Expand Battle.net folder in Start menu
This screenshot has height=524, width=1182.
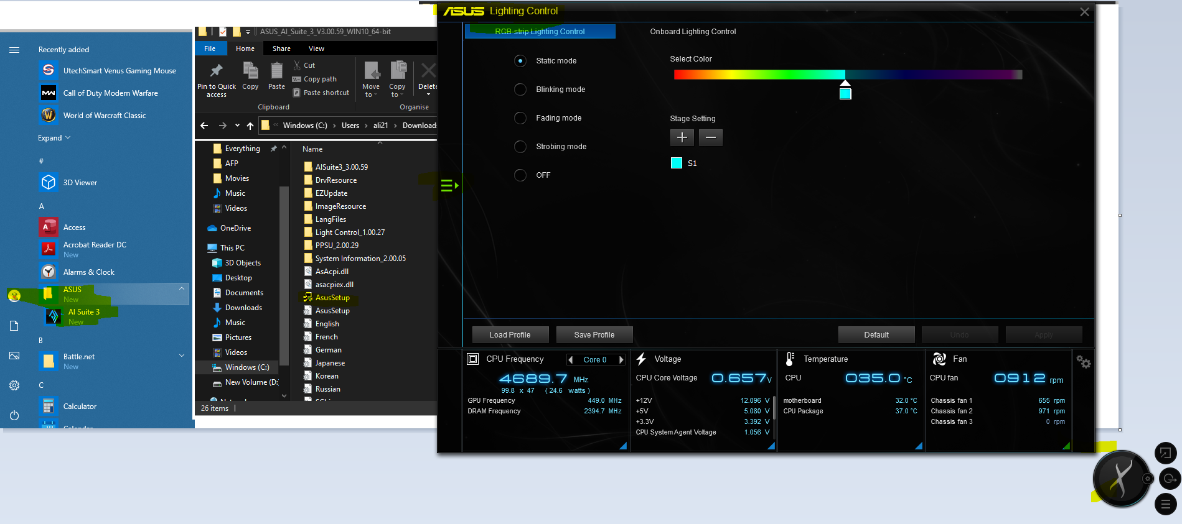[182, 356]
